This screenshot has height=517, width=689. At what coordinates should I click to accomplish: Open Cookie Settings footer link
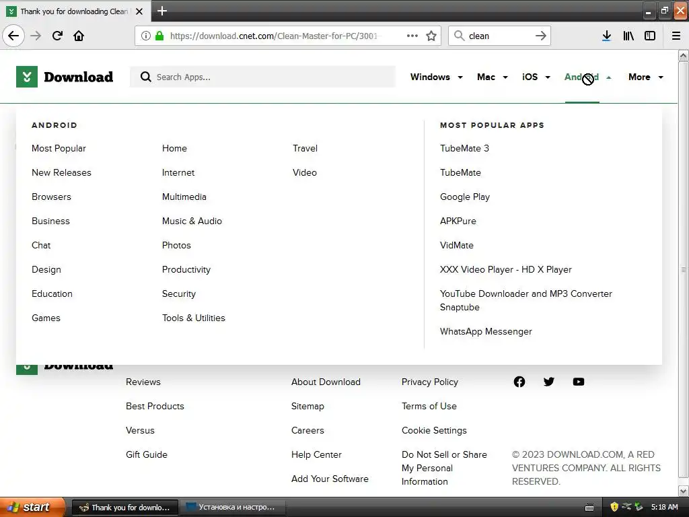tap(434, 430)
